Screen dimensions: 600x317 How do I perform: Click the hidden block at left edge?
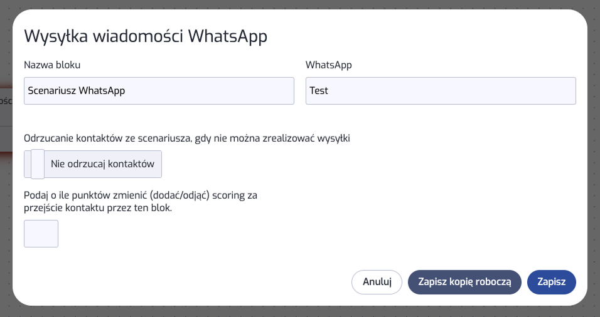click(5, 99)
